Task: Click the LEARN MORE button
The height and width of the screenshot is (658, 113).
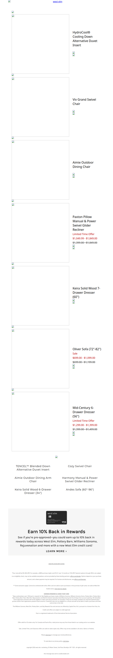Action: tap(56, 551)
